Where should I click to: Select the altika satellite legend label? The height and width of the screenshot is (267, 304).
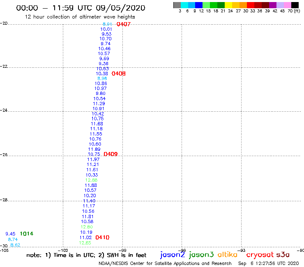pos(228,255)
